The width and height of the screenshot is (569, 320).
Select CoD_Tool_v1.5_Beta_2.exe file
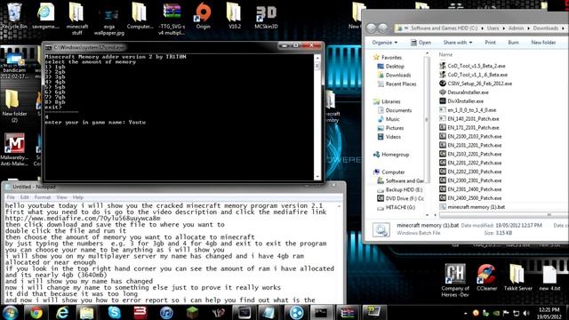(472, 66)
